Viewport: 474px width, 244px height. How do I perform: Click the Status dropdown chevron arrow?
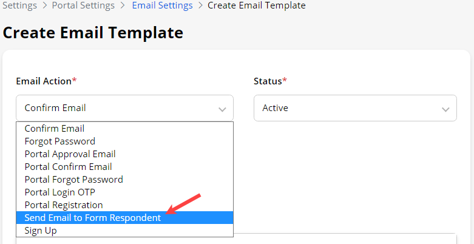click(x=445, y=109)
